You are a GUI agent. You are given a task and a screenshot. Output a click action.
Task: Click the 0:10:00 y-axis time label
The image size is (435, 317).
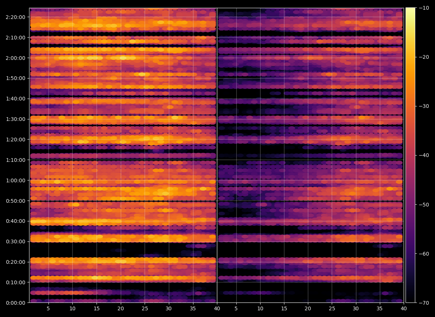(15, 282)
